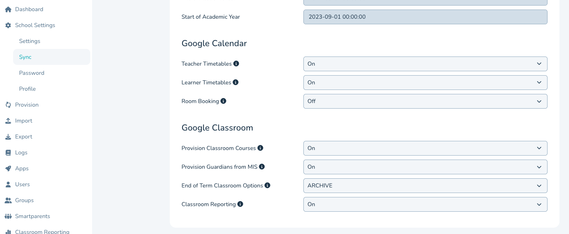Open the Learner Timetables On/Off selector
Viewport: 569px width, 234px height.
click(x=425, y=82)
